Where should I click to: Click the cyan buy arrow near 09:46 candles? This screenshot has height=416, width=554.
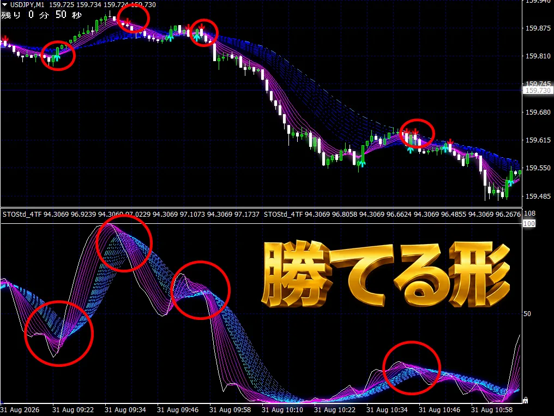(170, 38)
